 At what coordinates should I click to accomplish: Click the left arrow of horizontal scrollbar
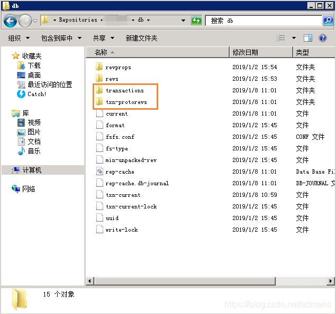point(90,281)
